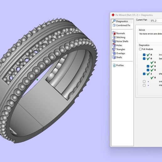Open the Current Part dropdown showing STL 2
This screenshot has width=162, height=162.
click(156, 21)
